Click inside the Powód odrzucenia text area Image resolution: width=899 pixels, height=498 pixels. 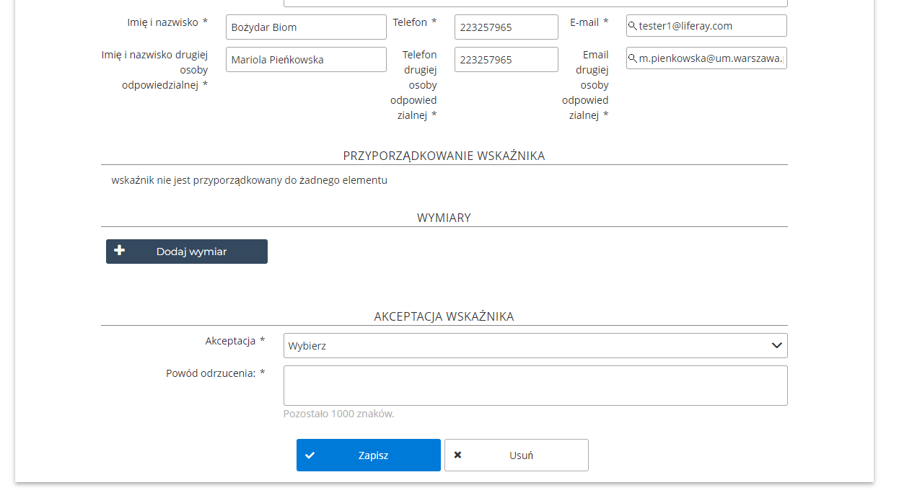pos(535,386)
